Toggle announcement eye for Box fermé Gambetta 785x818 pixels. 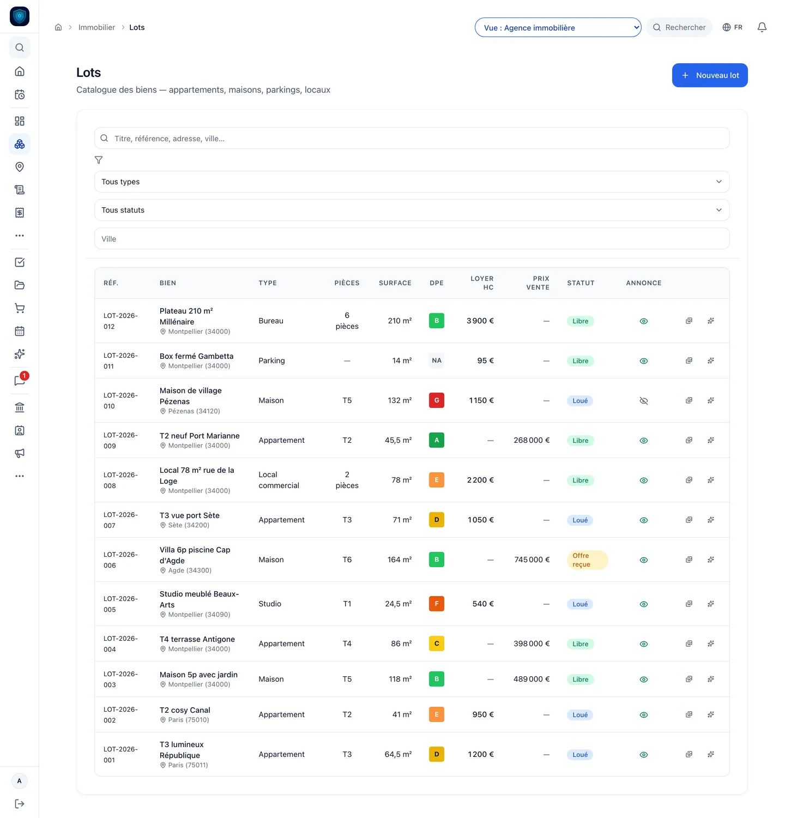click(x=644, y=361)
